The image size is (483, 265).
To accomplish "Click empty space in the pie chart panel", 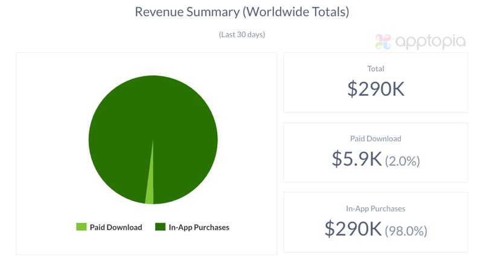I will click(48, 90).
